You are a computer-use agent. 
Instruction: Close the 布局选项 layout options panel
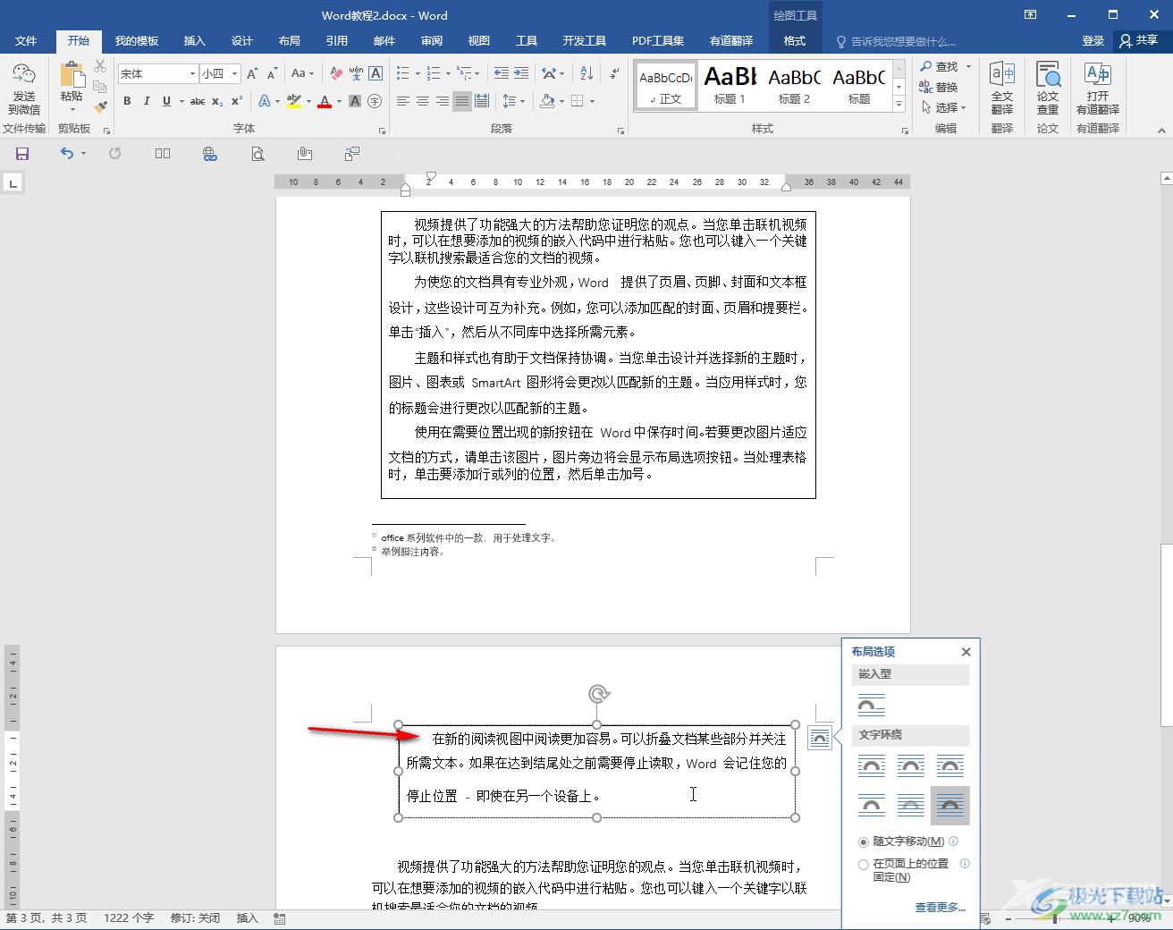pos(966,652)
